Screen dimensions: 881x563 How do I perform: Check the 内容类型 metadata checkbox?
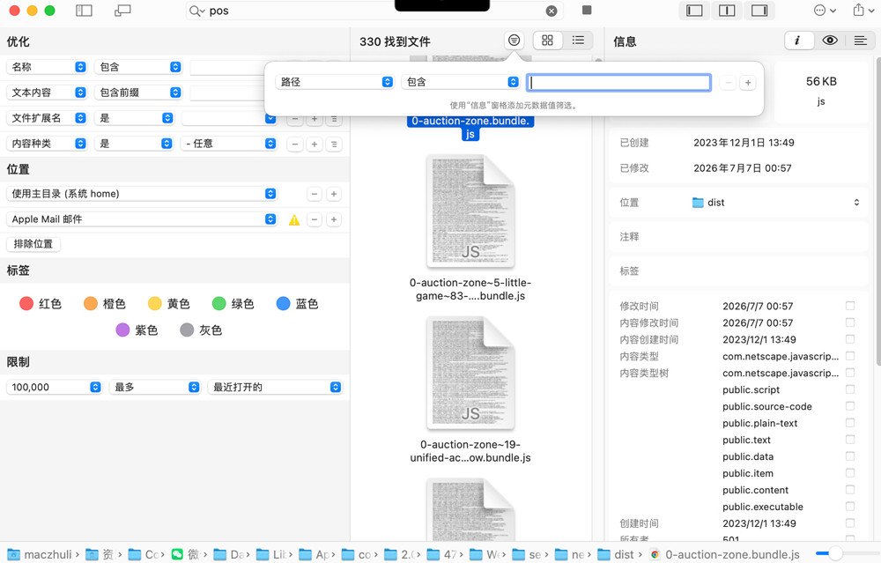850,356
